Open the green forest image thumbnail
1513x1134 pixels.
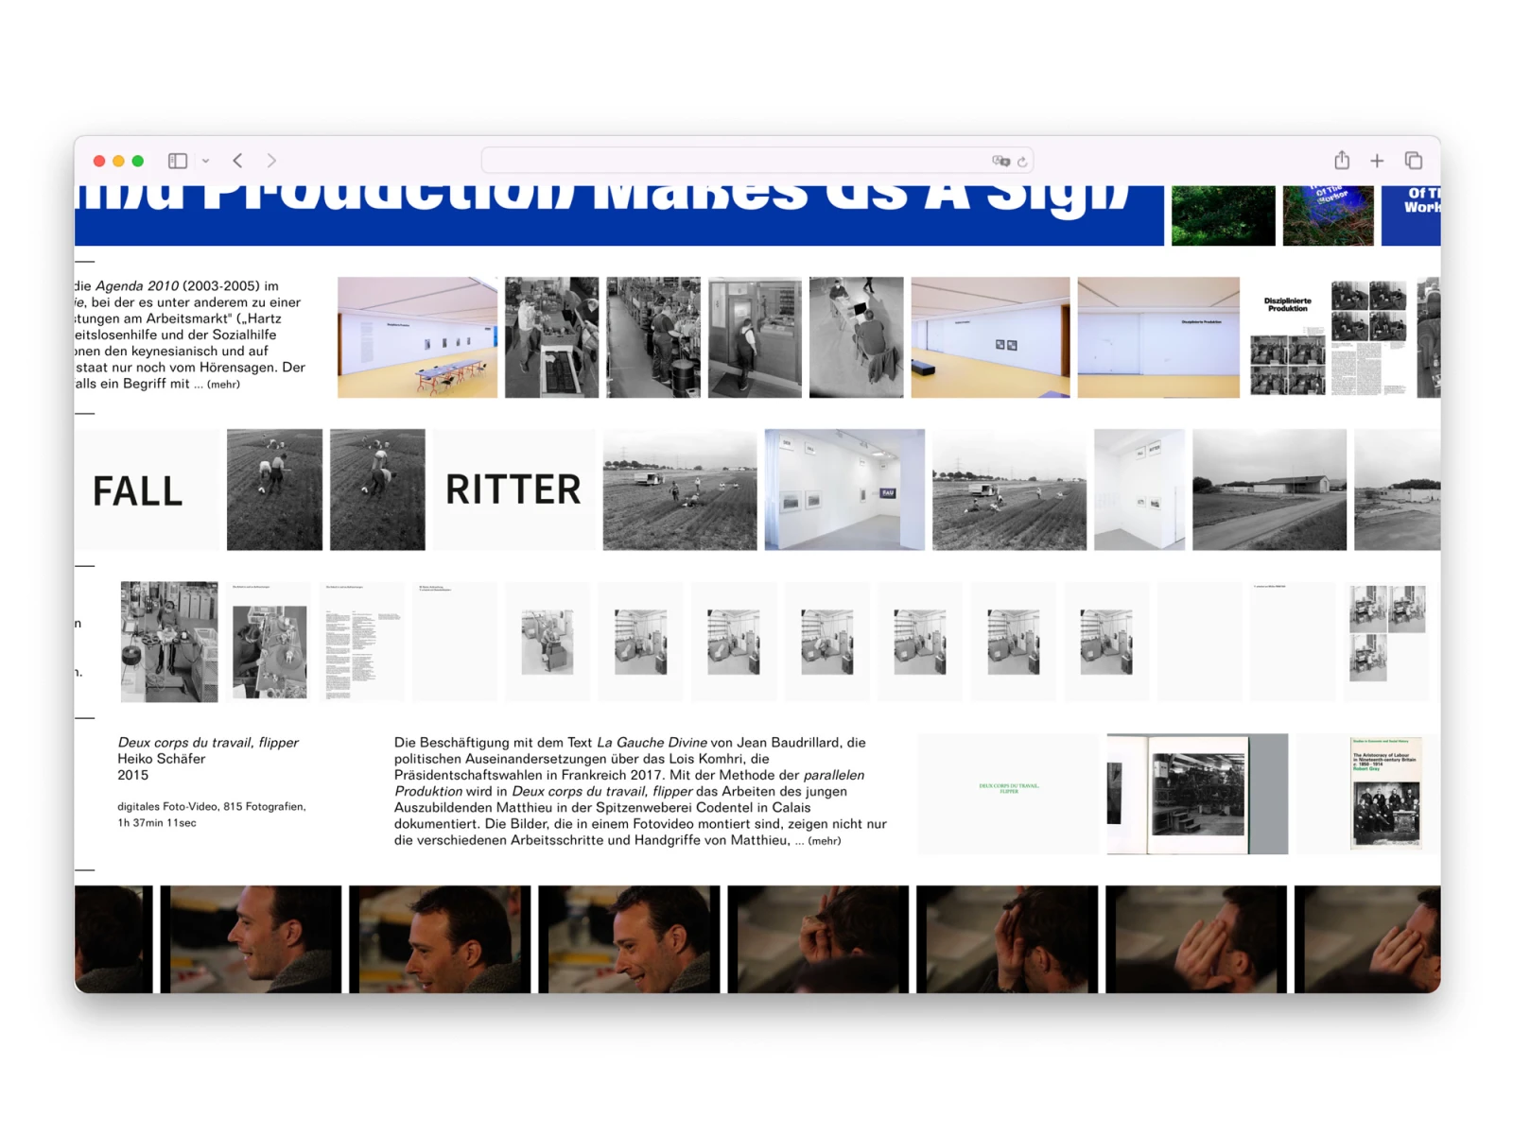point(1223,215)
